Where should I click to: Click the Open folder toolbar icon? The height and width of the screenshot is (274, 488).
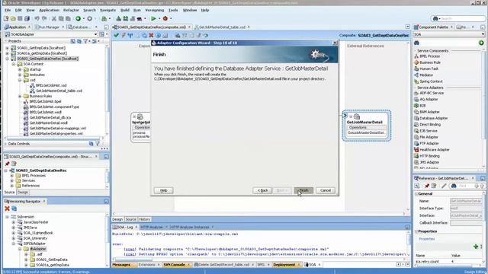(x=13, y=18)
